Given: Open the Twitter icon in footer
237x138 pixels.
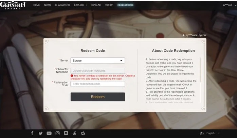Looking at the screenshot, I should 41,133.
